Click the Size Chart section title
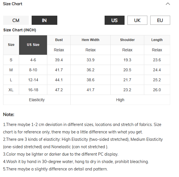 [13, 4]
